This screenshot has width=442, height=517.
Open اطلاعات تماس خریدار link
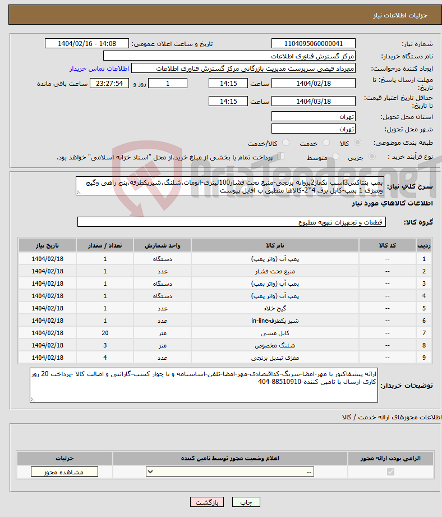point(99,68)
